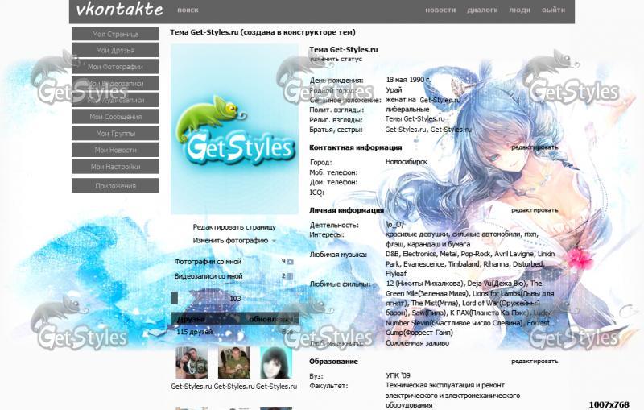Click city Новосибирск link
The image size is (644, 410).
click(407, 162)
